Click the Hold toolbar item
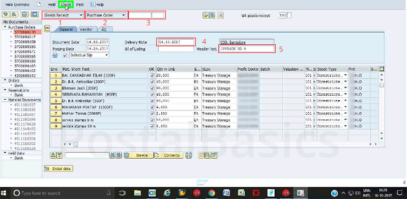 [52, 5]
